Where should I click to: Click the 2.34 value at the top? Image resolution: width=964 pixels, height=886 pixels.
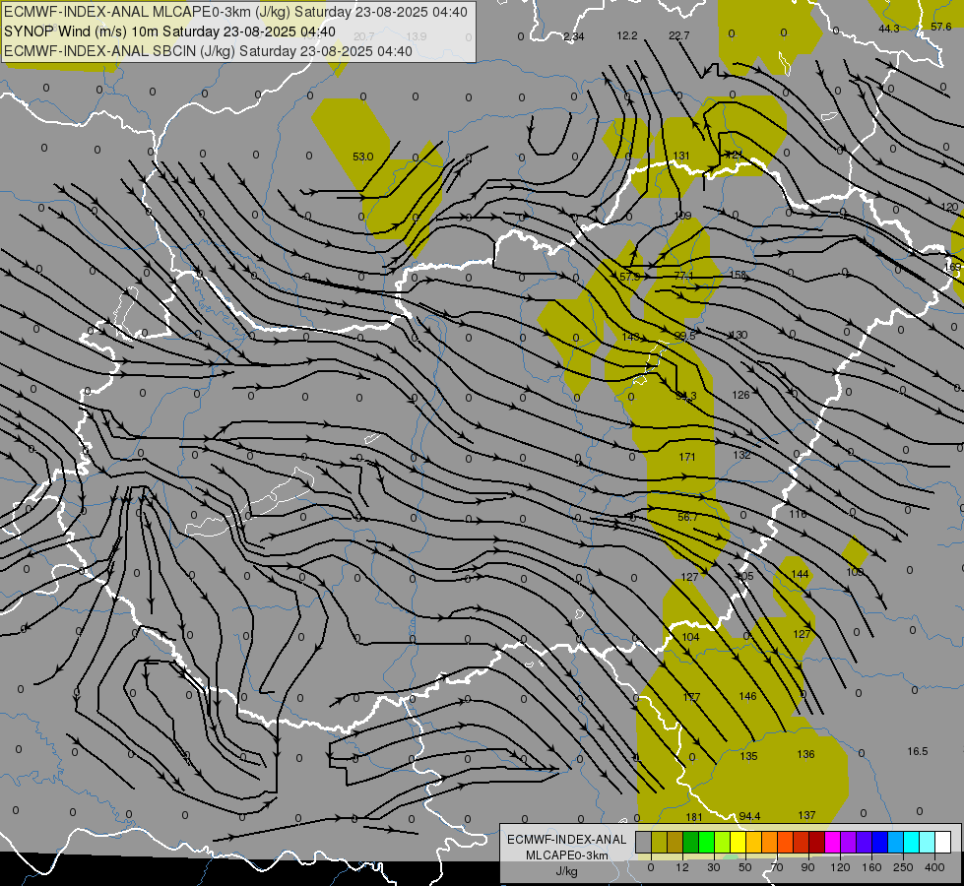(x=574, y=36)
